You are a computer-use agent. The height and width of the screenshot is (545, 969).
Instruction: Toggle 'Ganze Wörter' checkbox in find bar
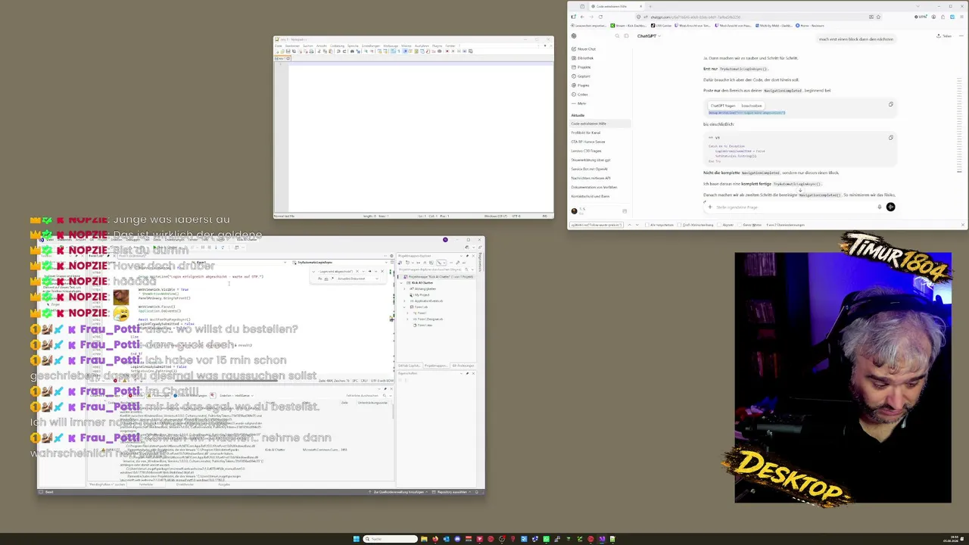click(740, 225)
